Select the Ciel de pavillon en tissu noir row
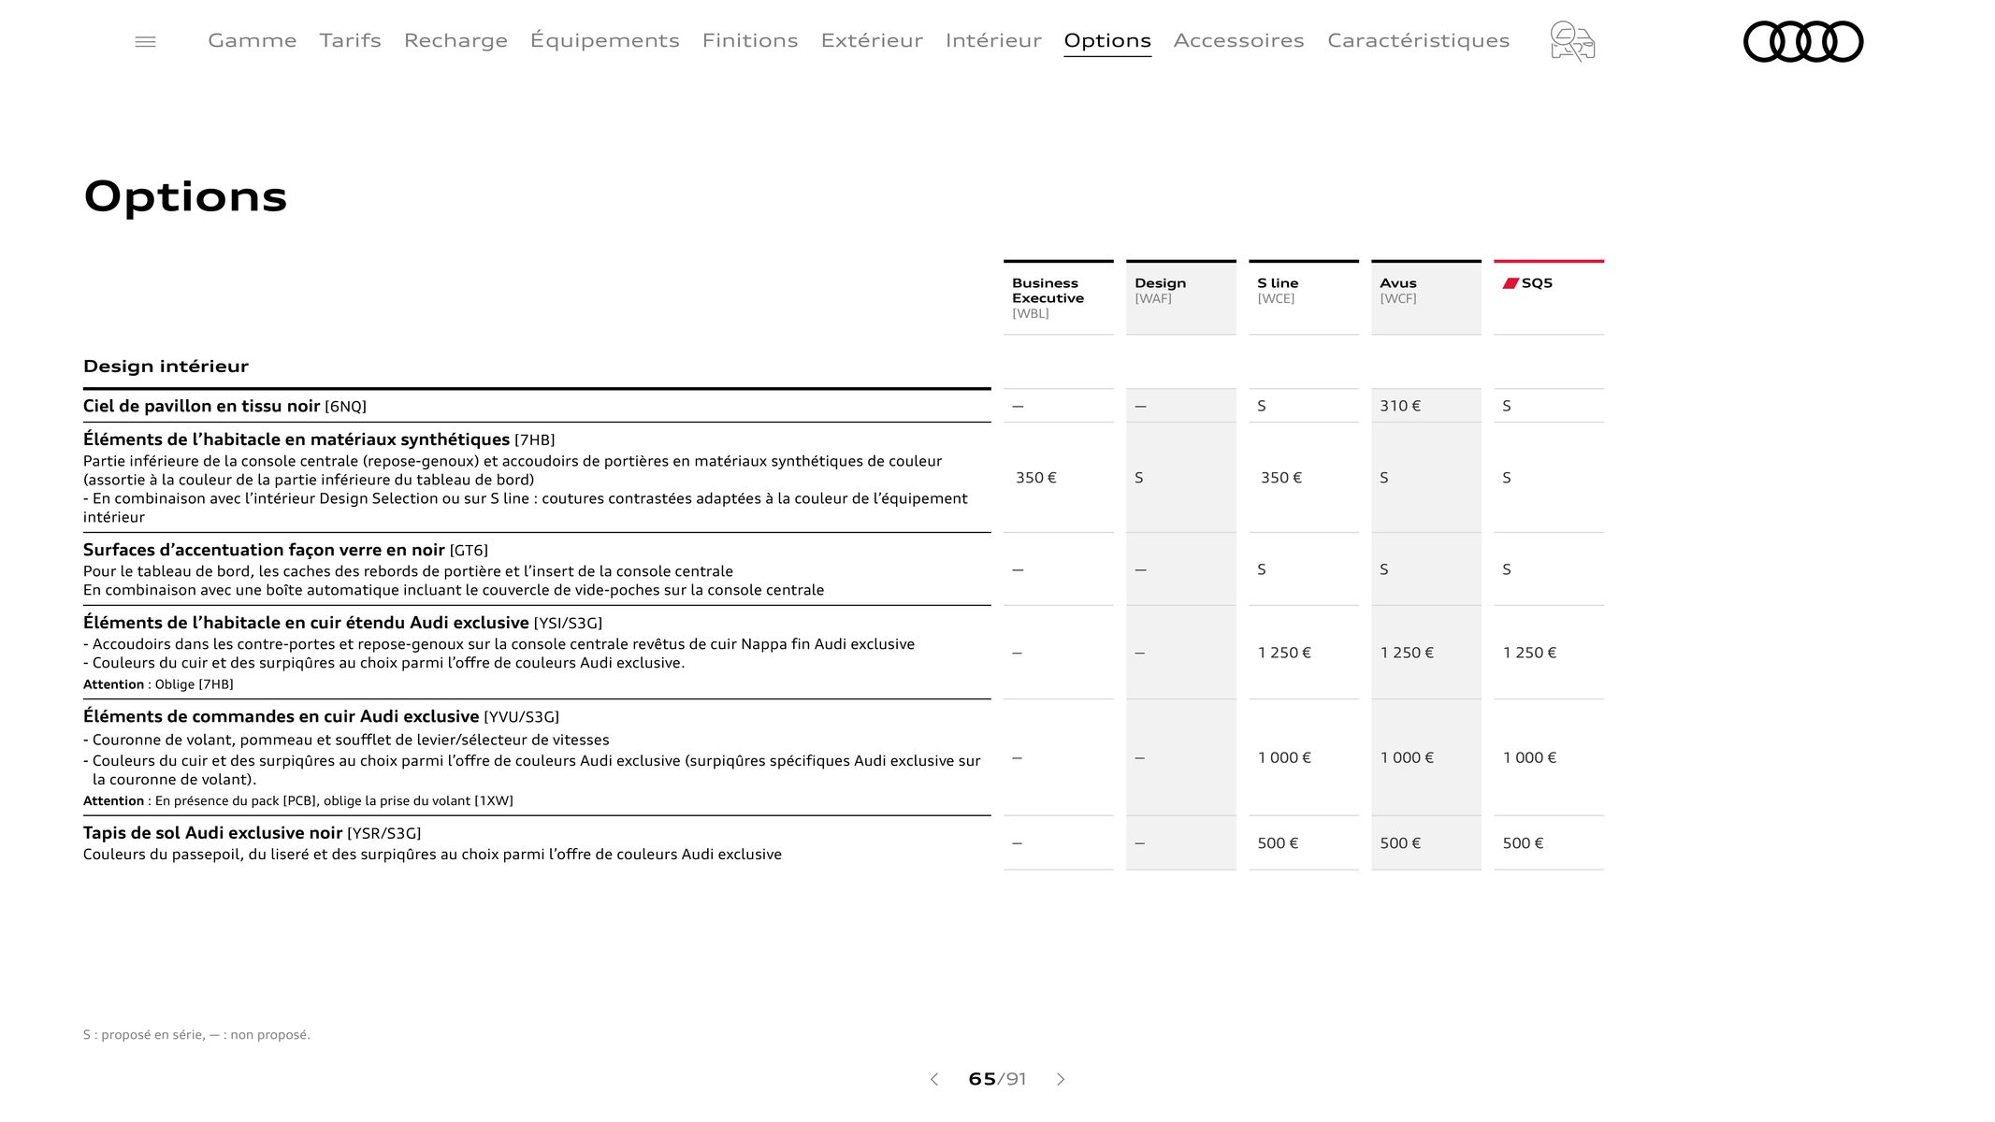The width and height of the screenshot is (1995, 1122). coord(537,406)
